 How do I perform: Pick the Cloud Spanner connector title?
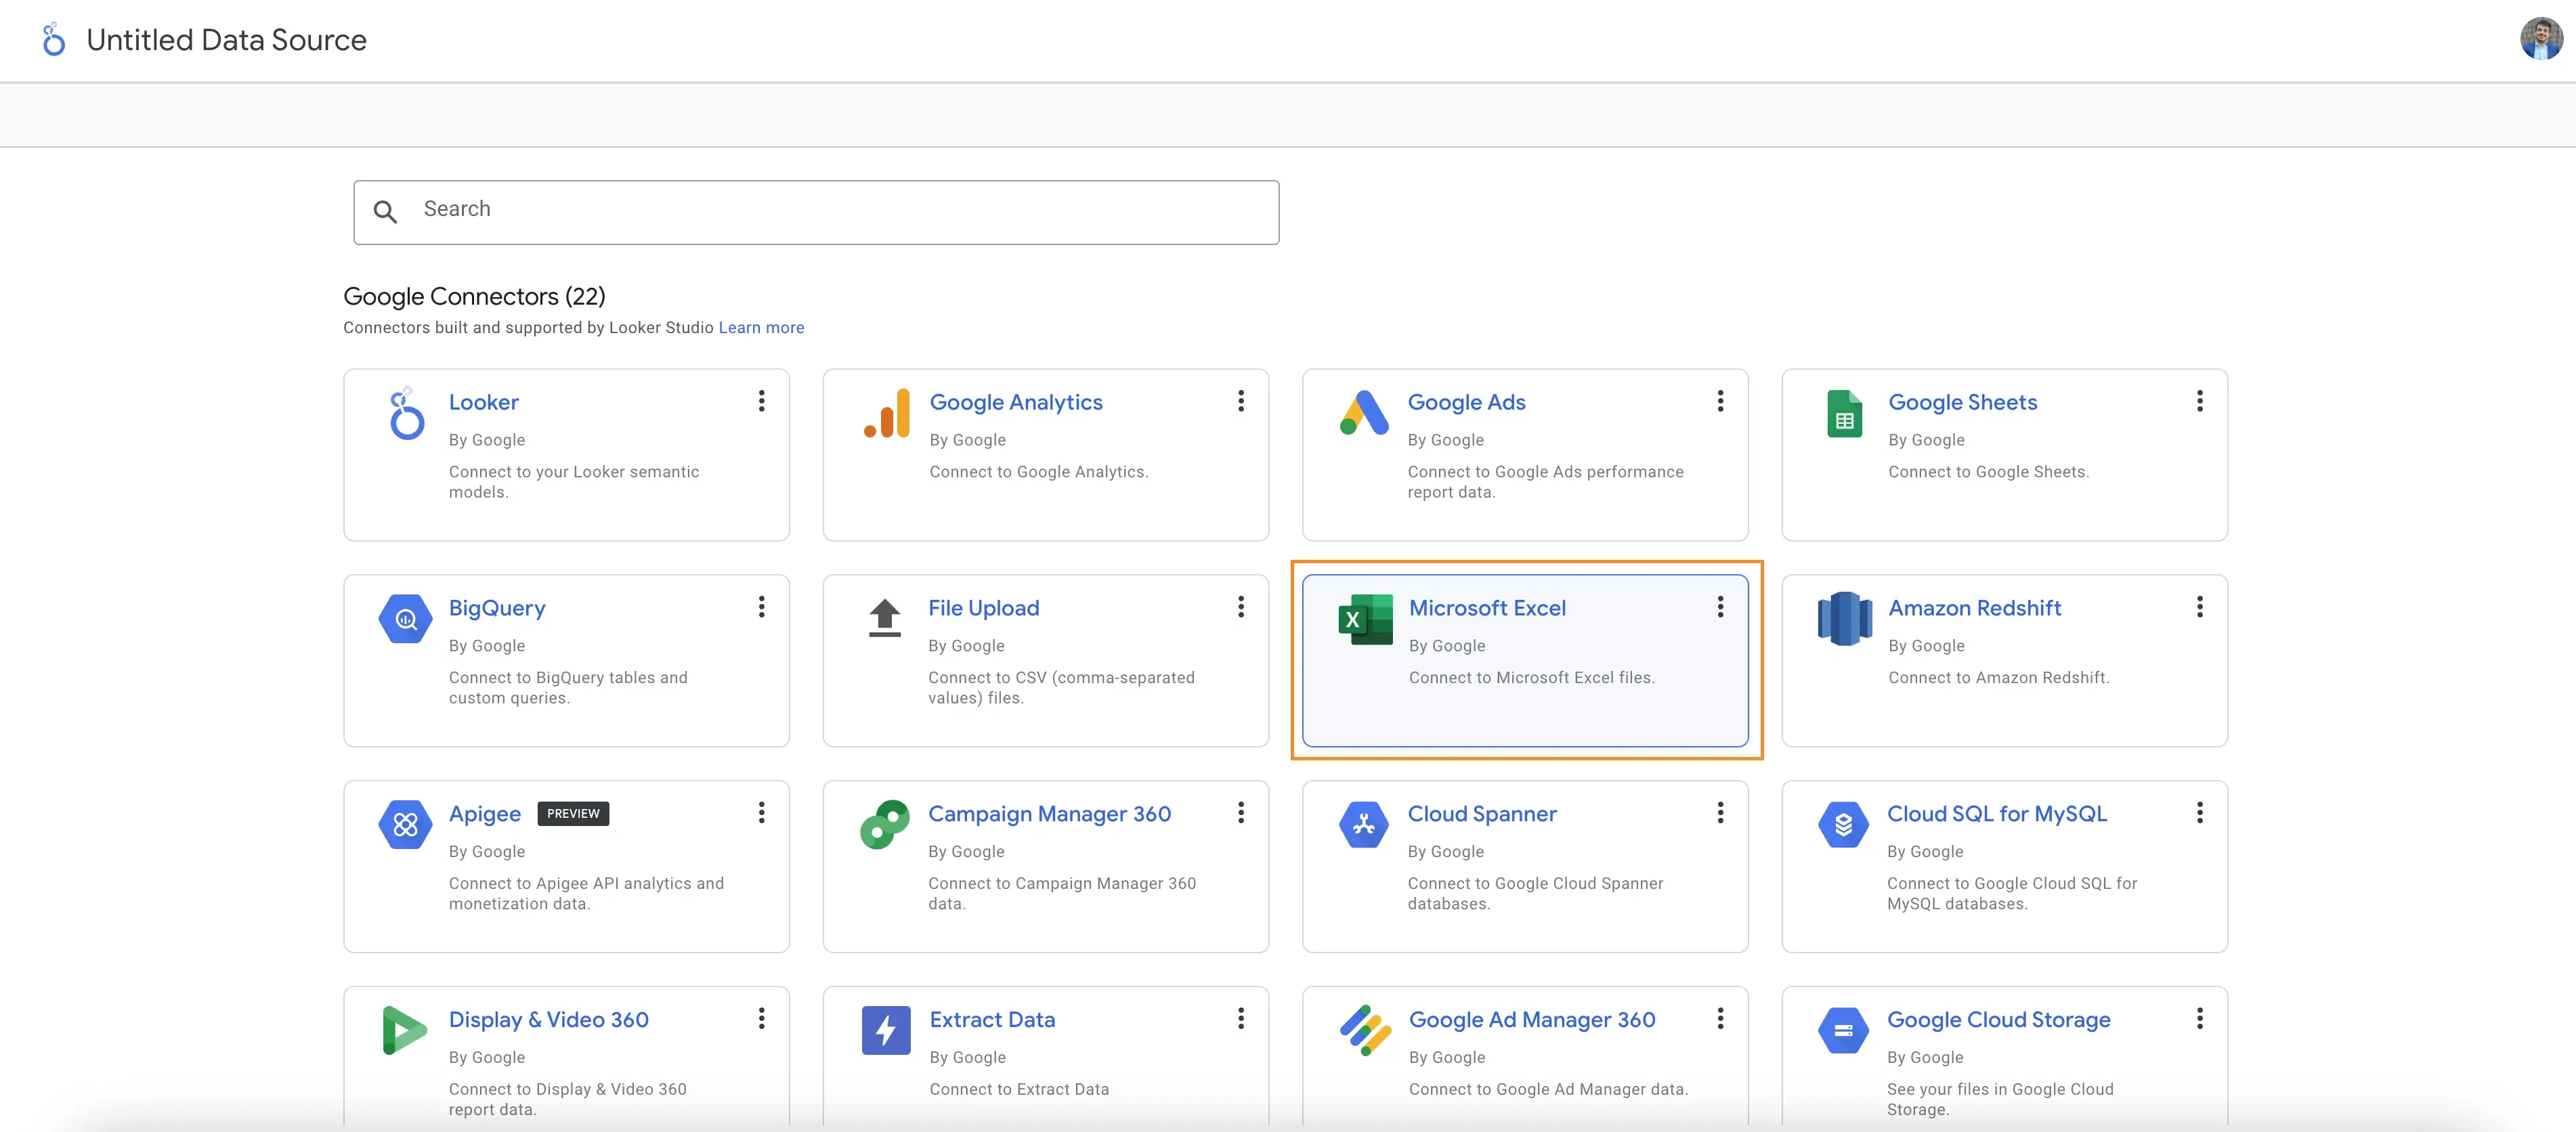point(1482,814)
